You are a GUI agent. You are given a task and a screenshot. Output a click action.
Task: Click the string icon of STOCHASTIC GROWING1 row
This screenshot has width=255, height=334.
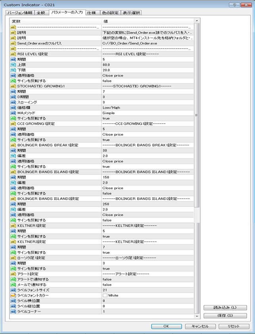(13, 86)
